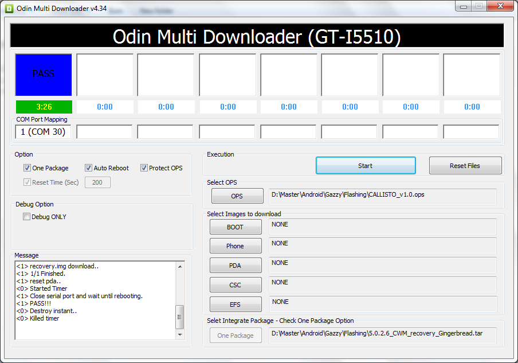This screenshot has height=363, width=518.
Task: Open the OPS file selector
Action: pyautogui.click(x=237, y=196)
